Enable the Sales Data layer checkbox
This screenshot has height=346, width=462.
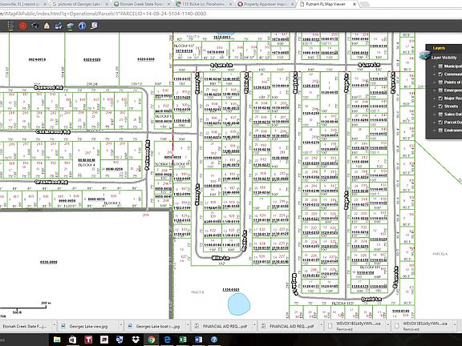point(441,115)
